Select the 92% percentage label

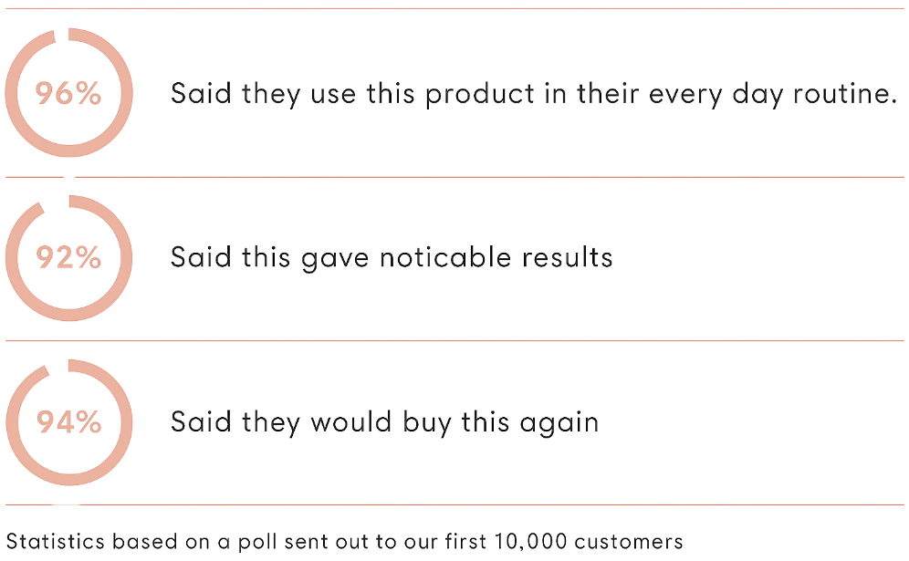[68, 257]
